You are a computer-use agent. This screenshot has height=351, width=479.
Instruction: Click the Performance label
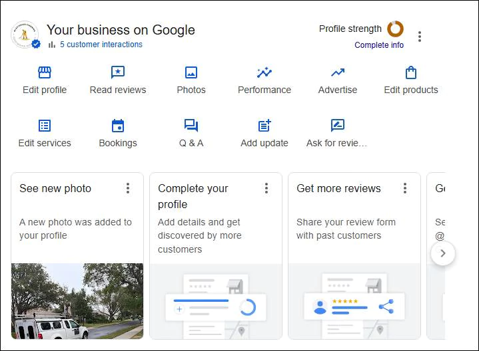pos(264,90)
